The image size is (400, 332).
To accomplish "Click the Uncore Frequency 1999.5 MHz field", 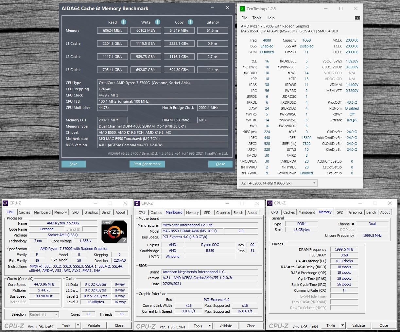I will [372, 236].
